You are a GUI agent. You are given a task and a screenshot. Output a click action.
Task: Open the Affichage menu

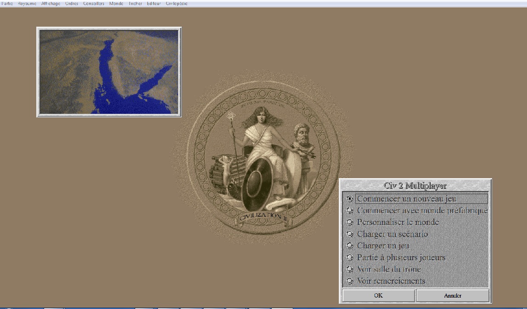tap(51, 3)
